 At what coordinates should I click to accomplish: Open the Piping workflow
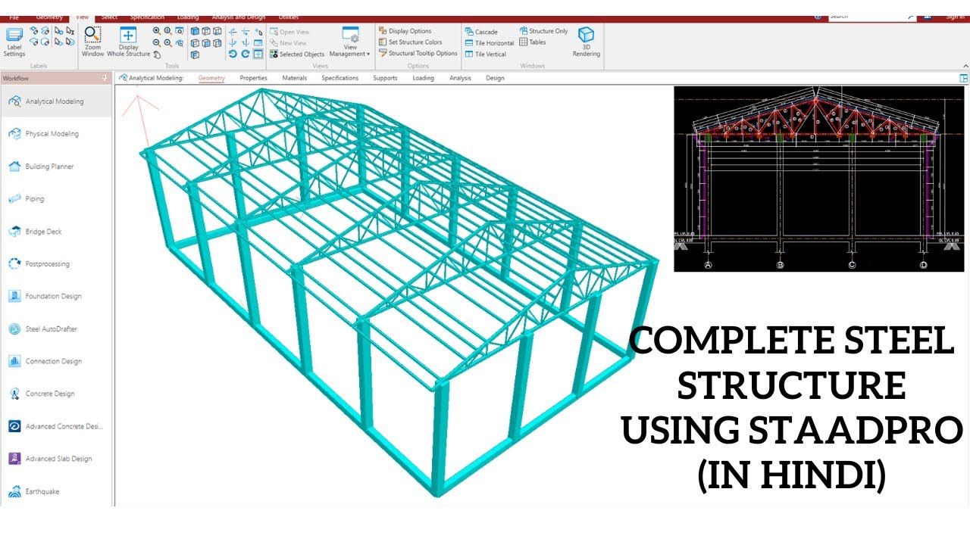[x=56, y=199]
